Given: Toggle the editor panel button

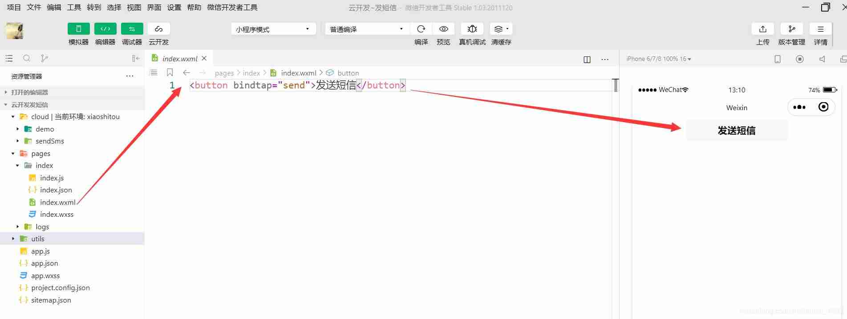Looking at the screenshot, I should pyautogui.click(x=105, y=29).
